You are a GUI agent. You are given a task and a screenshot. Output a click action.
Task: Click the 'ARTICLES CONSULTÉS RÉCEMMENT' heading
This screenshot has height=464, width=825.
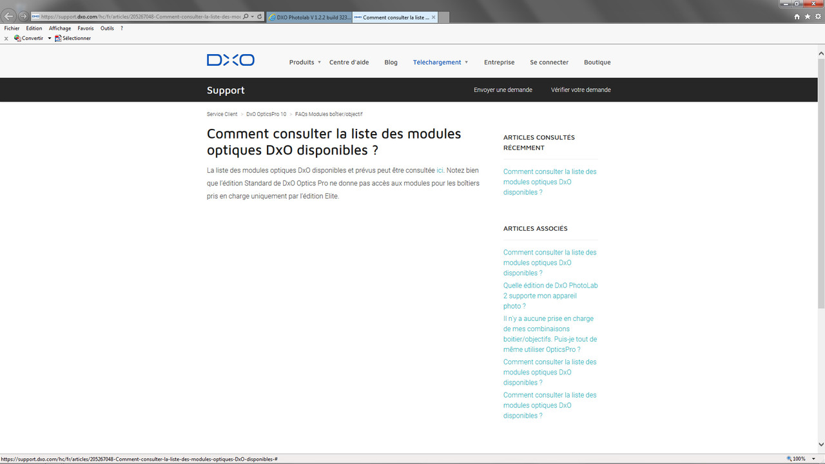click(x=539, y=142)
